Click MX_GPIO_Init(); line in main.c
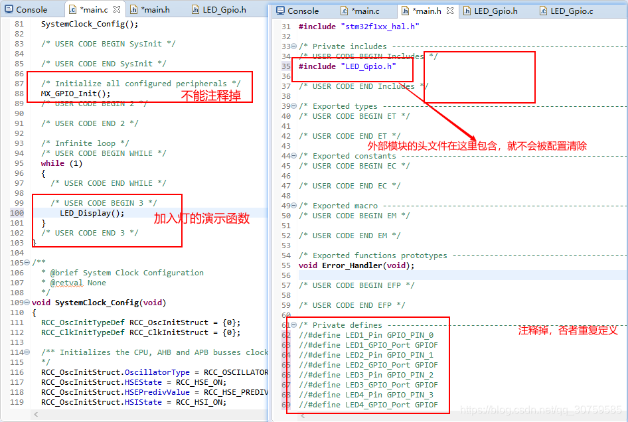Image resolution: width=628 pixels, height=422 pixels. [x=75, y=94]
